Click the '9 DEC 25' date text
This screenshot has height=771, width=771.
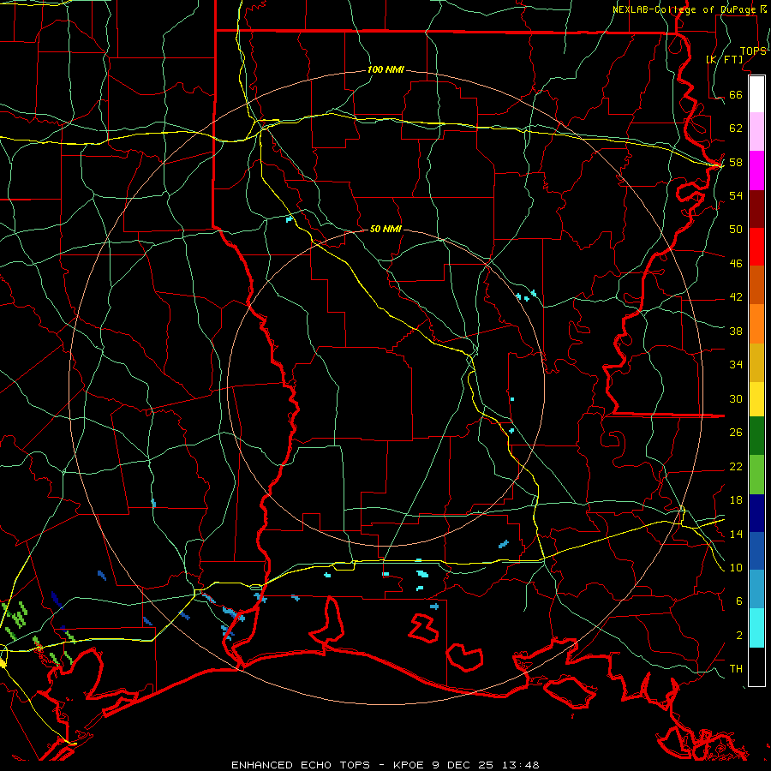[x=464, y=765]
